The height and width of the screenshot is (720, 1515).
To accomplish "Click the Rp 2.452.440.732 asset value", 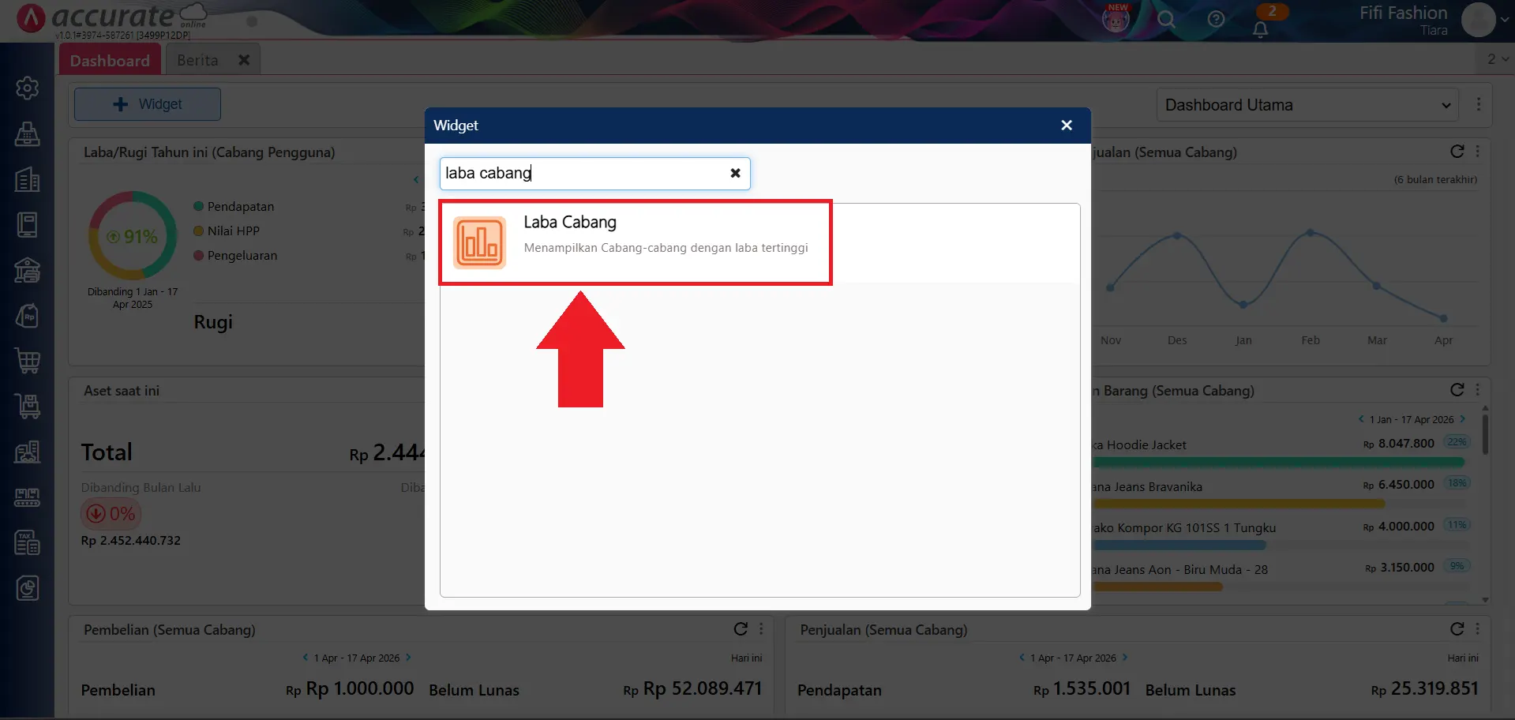I will coord(131,541).
